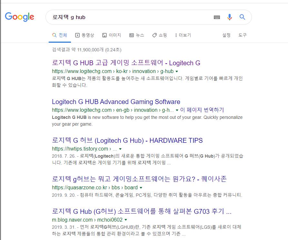Viewport: 288px width, 240px height.
Task: Click the en-gb logitechg.com green URL
Action: (x=113, y=110)
